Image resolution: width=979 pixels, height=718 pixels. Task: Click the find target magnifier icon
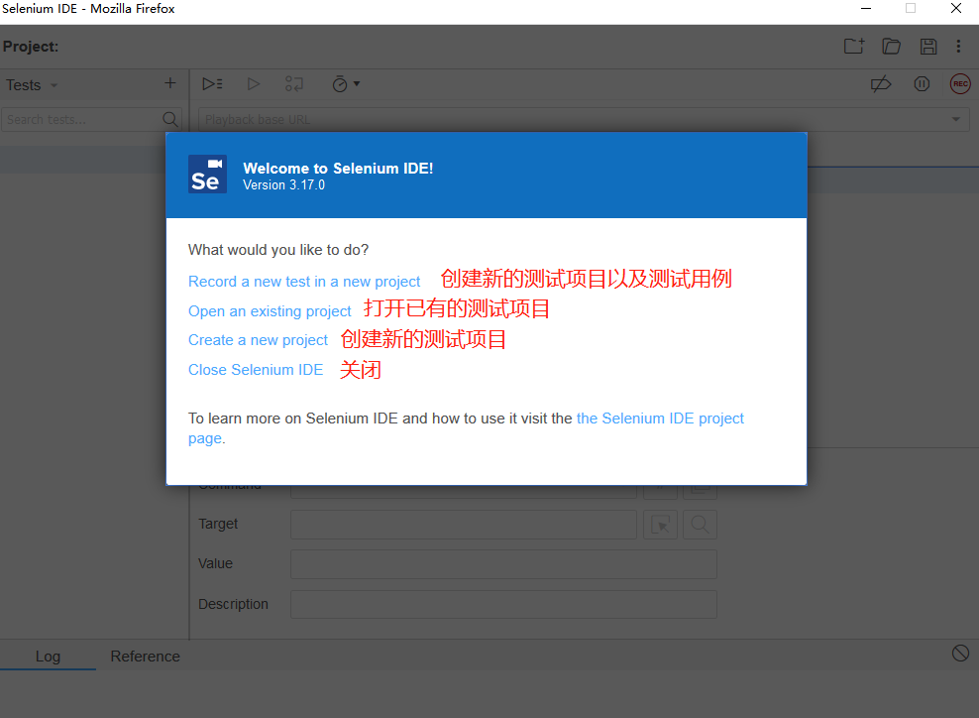[700, 525]
